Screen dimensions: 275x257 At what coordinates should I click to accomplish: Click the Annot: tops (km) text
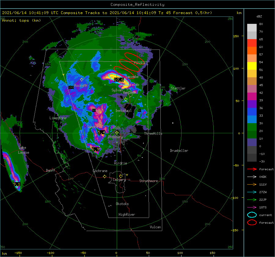click(21, 20)
